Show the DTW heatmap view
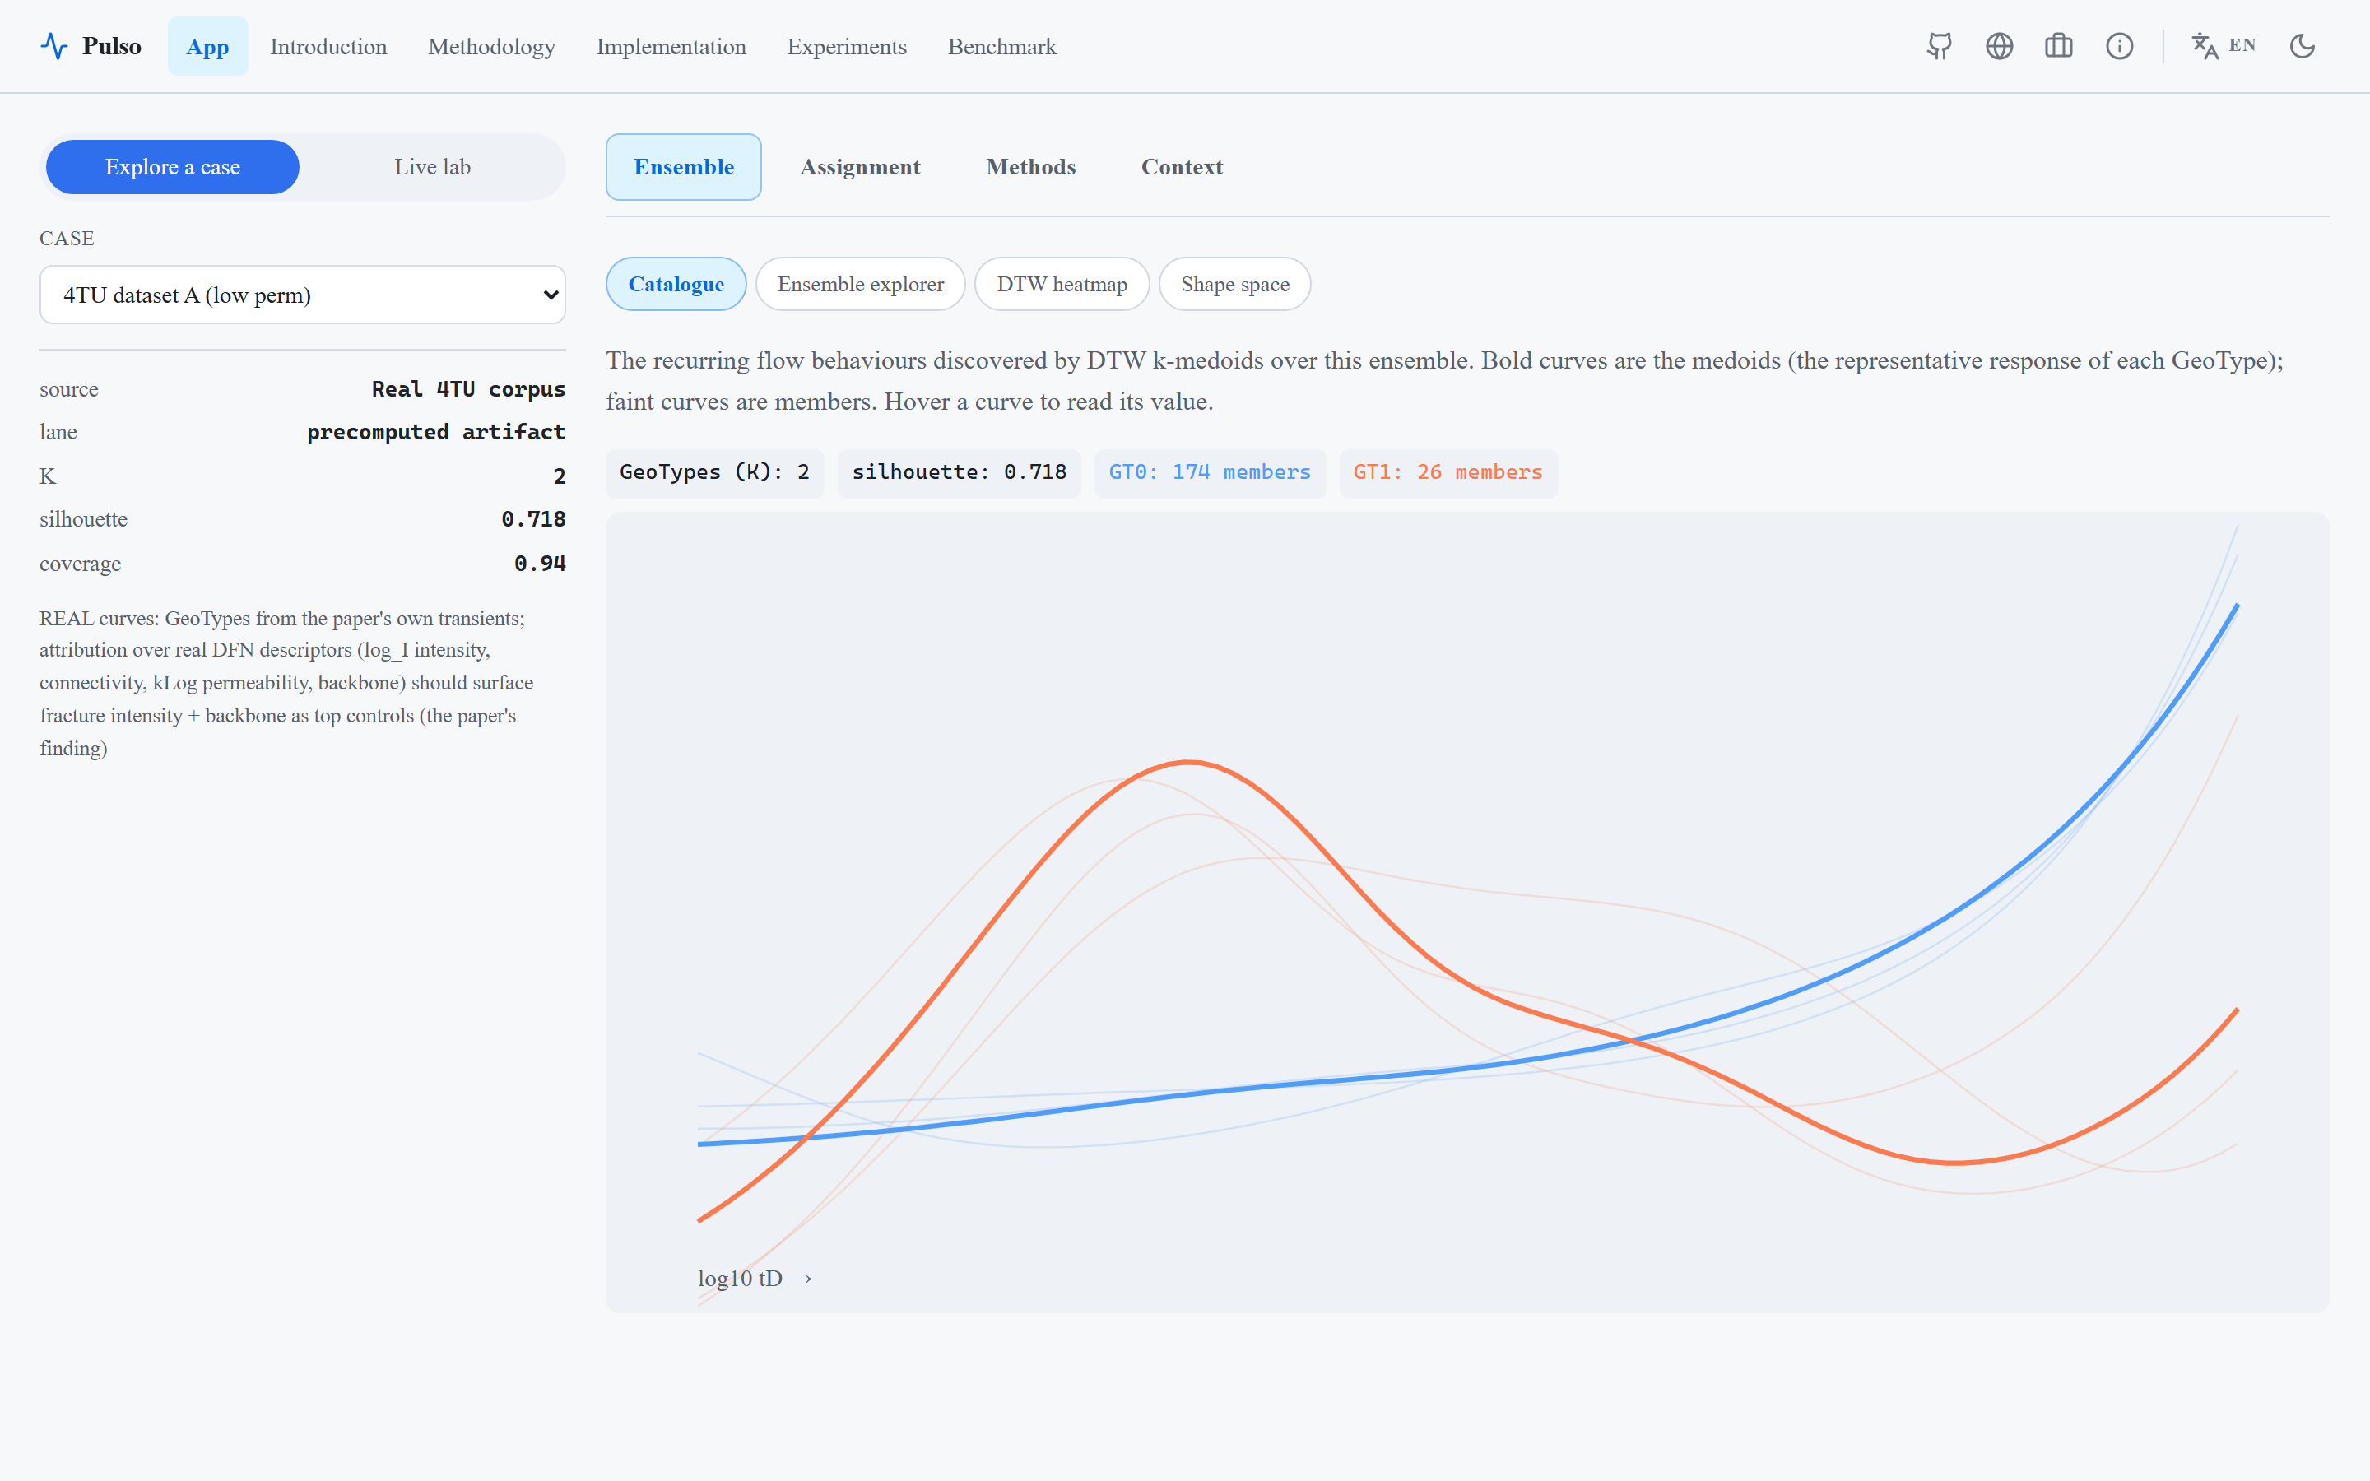The height and width of the screenshot is (1481, 2370). pos(1062,284)
